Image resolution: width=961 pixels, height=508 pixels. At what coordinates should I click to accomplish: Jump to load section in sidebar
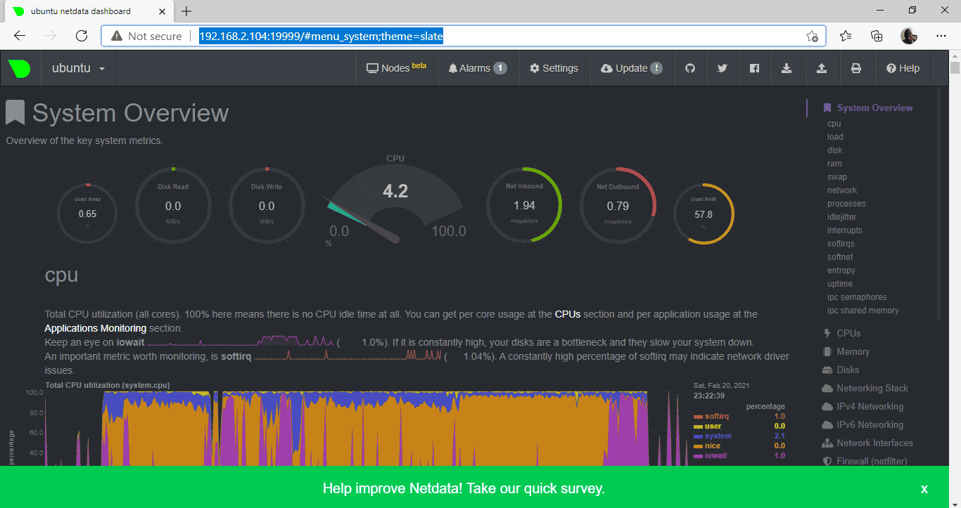pos(835,137)
